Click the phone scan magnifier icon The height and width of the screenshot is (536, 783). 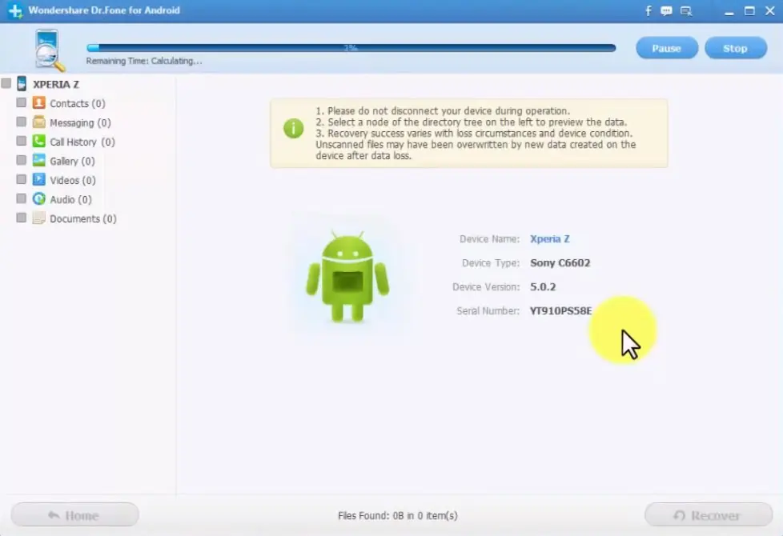pos(49,50)
